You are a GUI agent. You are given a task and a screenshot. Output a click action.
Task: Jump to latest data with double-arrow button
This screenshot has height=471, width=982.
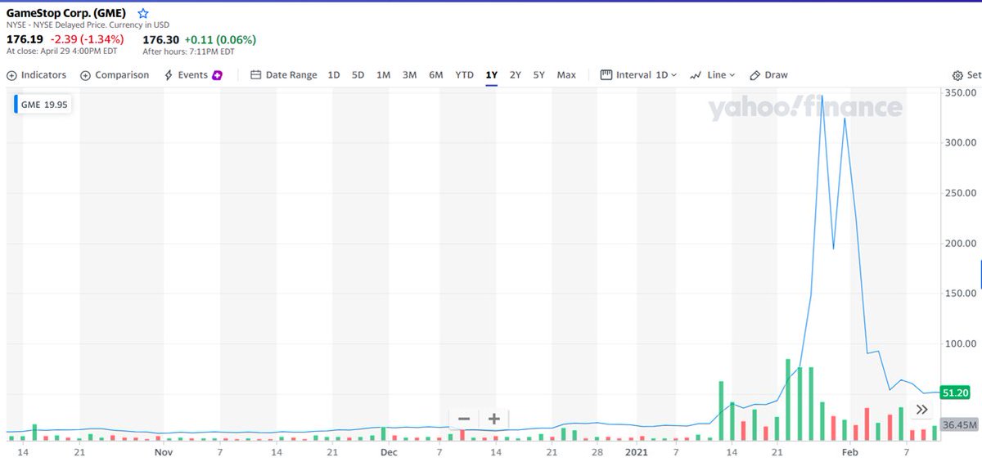tap(922, 410)
